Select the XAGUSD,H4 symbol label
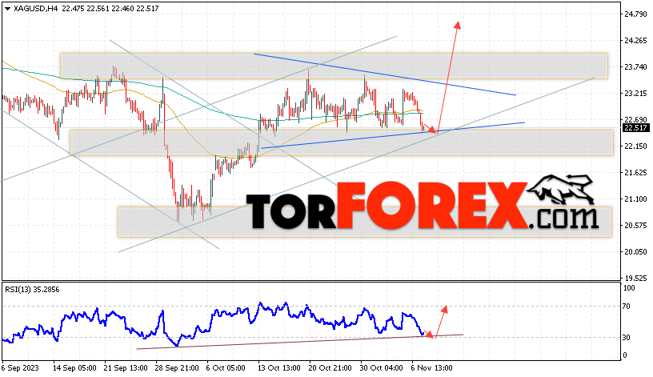Viewport: 653px width, 377px height. (35, 8)
